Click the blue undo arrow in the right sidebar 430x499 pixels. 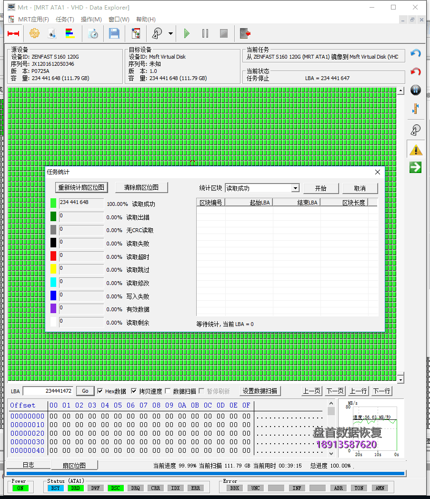pos(415,53)
